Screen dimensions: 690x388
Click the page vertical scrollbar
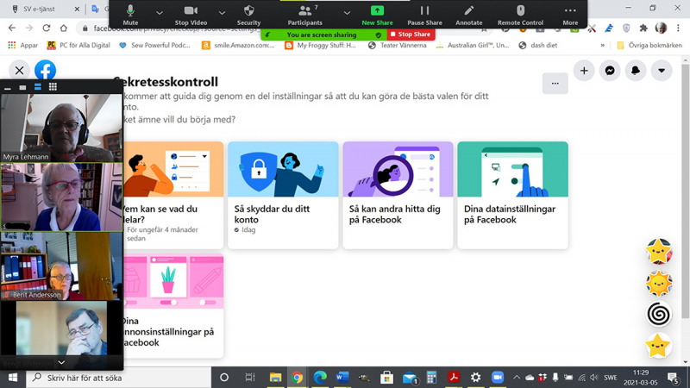[x=686, y=191]
